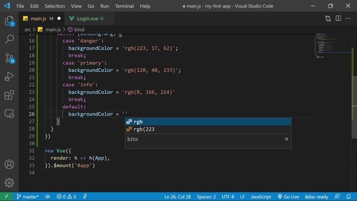The image size is (357, 201).
Task: Synchronize changes using the cloud icon
Action: click(x=47, y=197)
